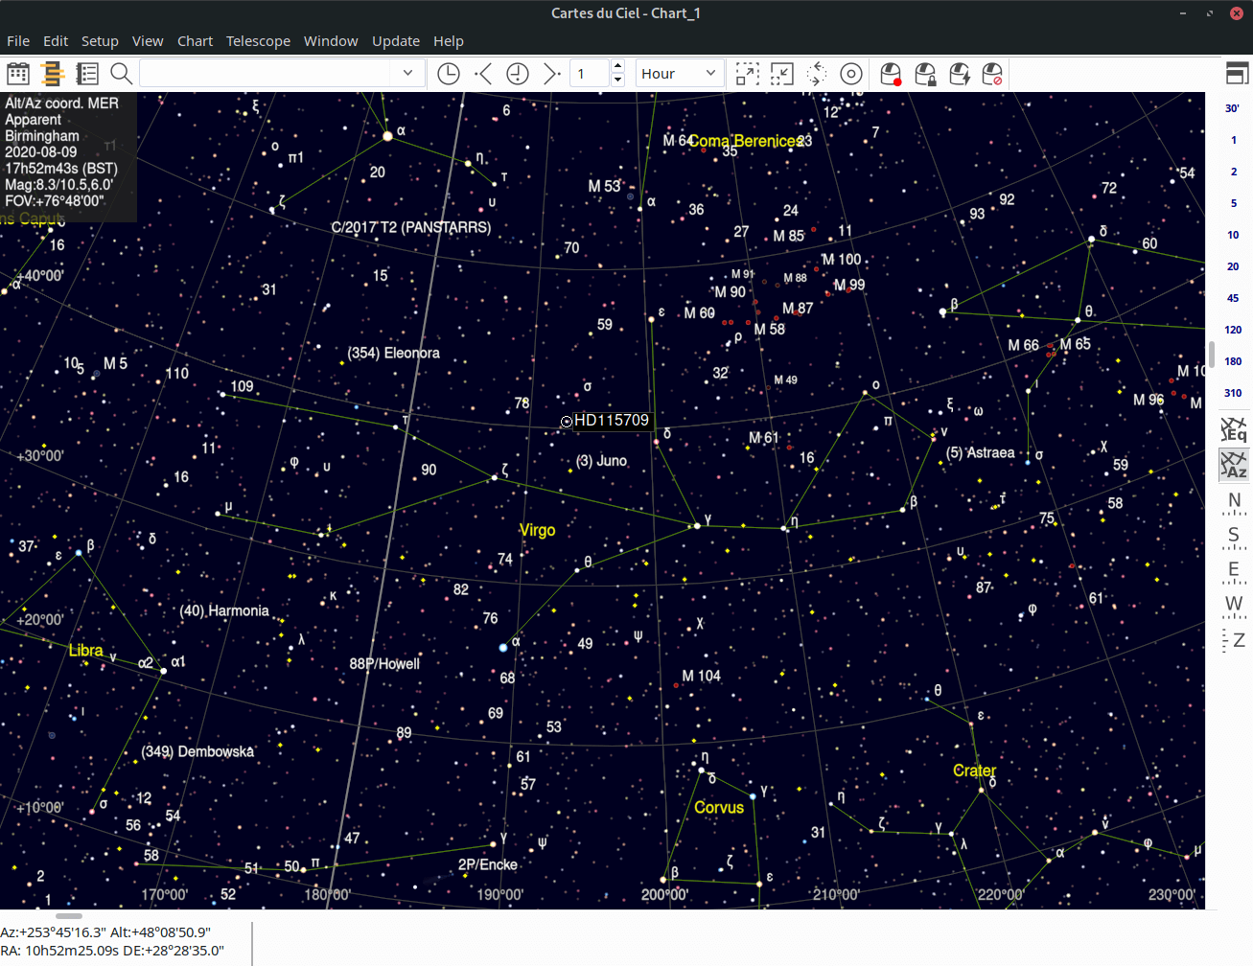Click the zoom-in expand frame icon
Image resolution: width=1253 pixels, height=966 pixels.
coord(748,74)
